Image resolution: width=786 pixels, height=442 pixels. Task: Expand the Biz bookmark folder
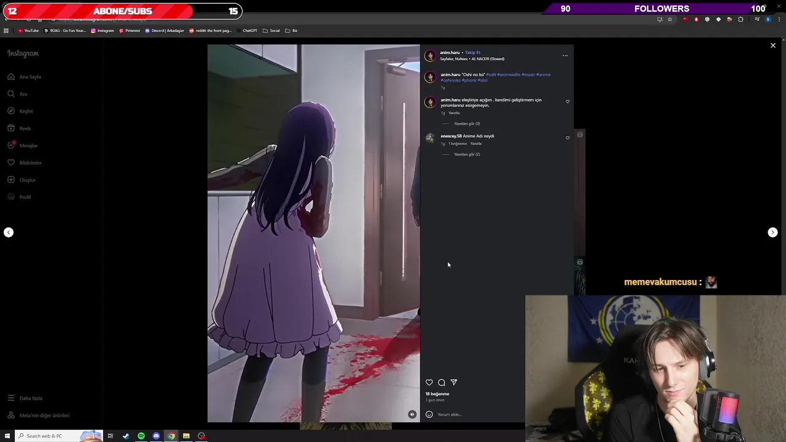[x=292, y=31]
